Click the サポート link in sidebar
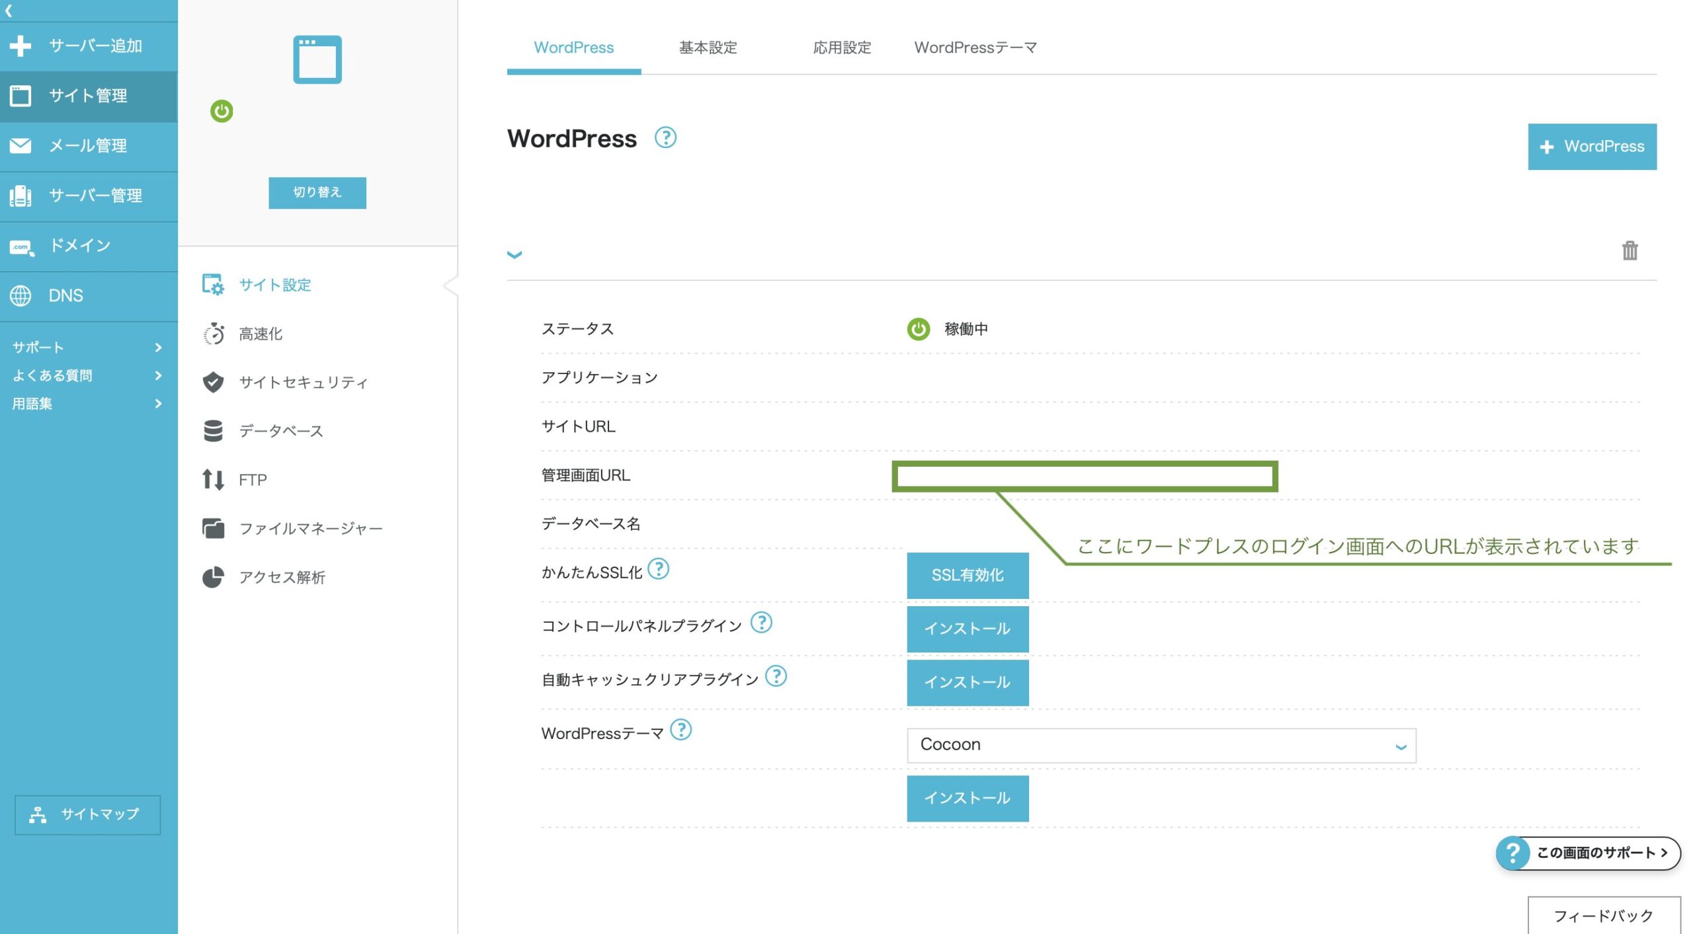 (x=38, y=348)
